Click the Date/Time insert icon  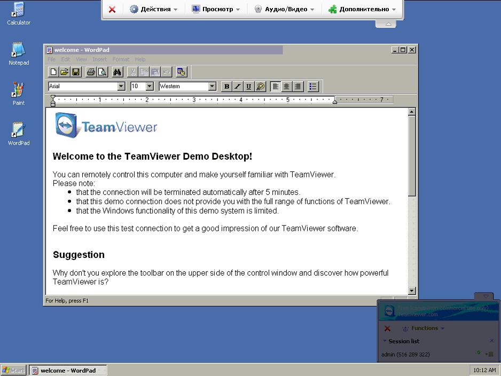[182, 72]
